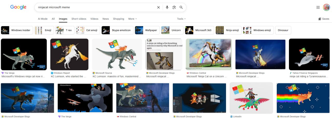Viewport: 332px width, 118px height.
Task: Submit search with magnifier icon
Action: [181, 7]
